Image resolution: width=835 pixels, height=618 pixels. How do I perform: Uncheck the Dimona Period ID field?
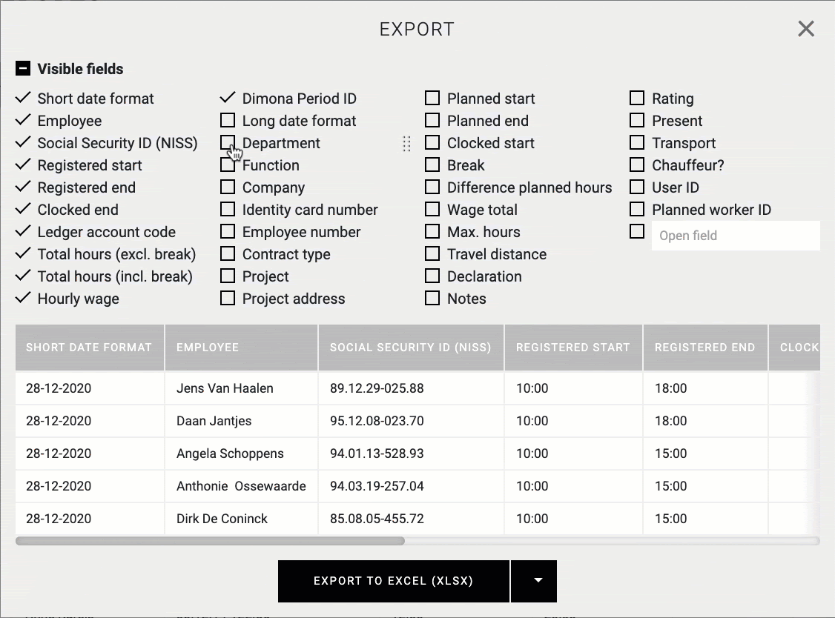tap(228, 99)
